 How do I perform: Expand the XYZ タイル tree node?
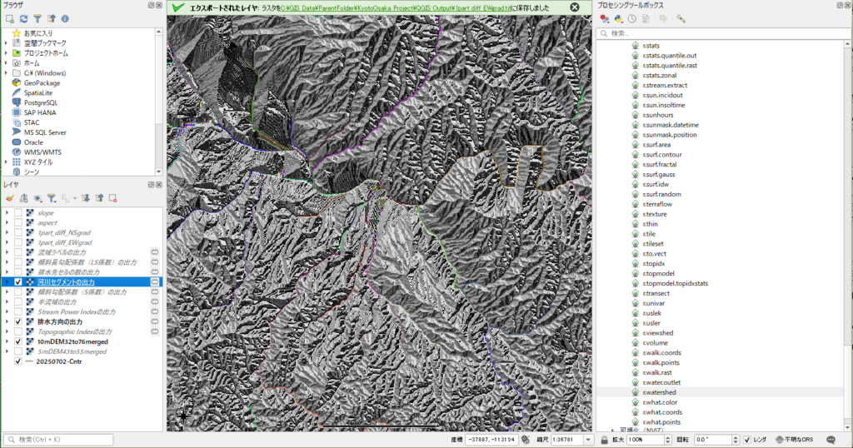click(6, 162)
